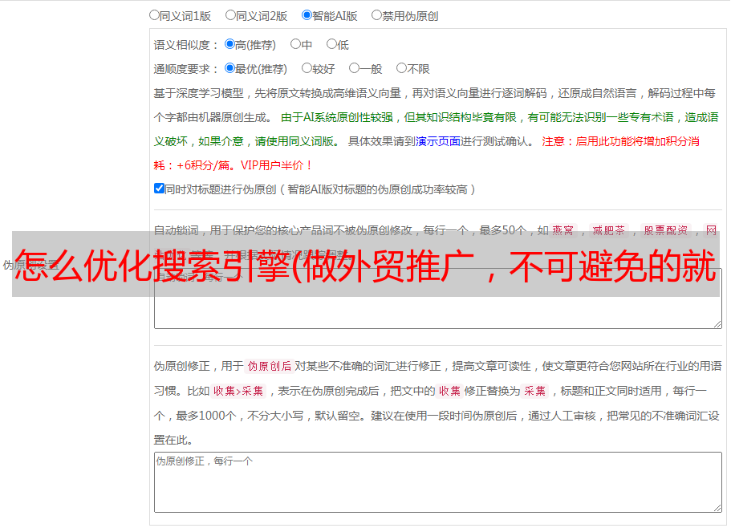Set 语义相似度 to 高(推荐)
The width and height of the screenshot is (731, 528).
[x=229, y=44]
